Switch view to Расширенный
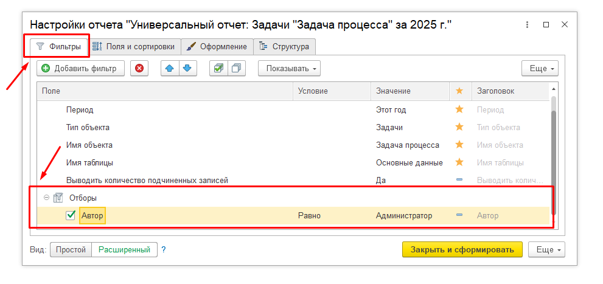 [x=124, y=249]
